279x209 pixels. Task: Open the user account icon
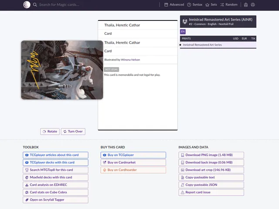(x=253, y=5)
